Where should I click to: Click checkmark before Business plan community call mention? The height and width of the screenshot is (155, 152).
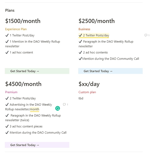(x=80, y=59)
